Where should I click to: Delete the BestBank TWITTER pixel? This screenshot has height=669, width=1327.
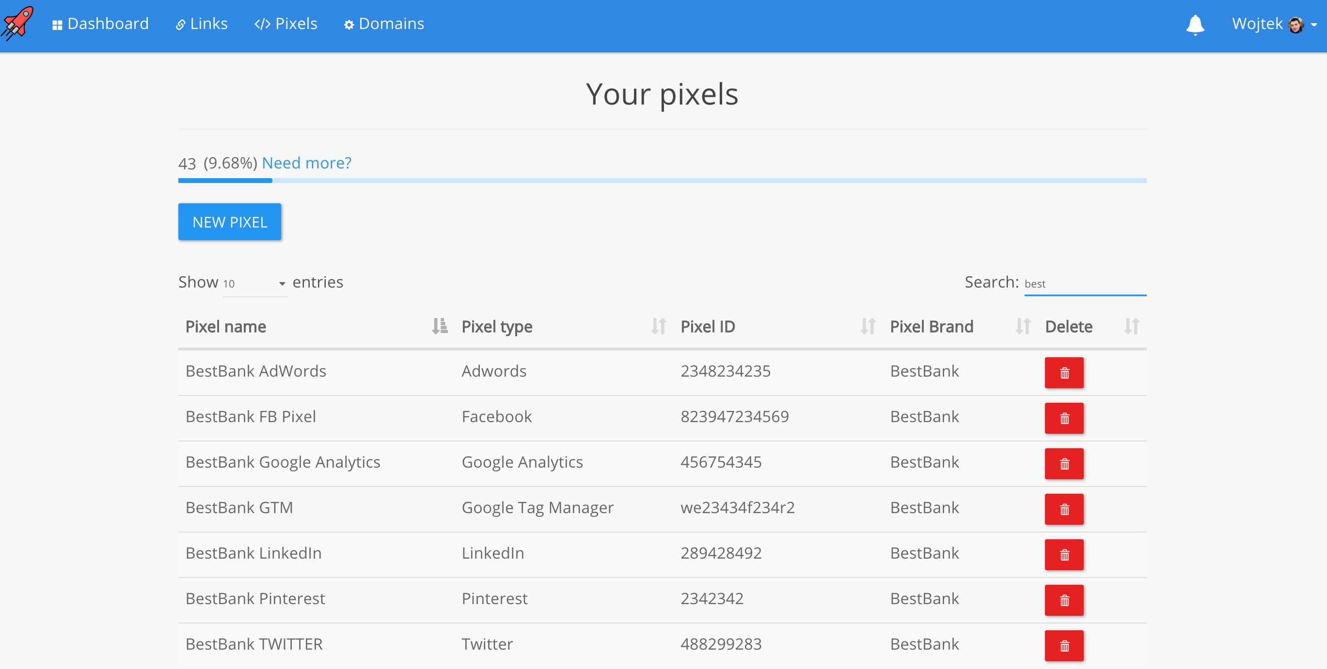click(1064, 645)
